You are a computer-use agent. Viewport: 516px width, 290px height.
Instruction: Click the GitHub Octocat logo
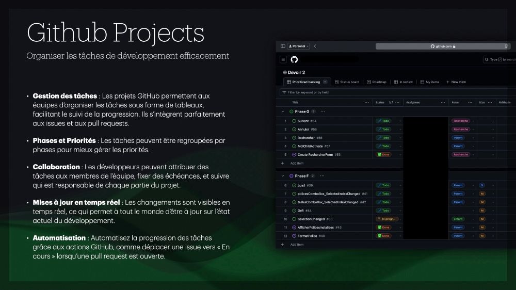click(x=294, y=59)
